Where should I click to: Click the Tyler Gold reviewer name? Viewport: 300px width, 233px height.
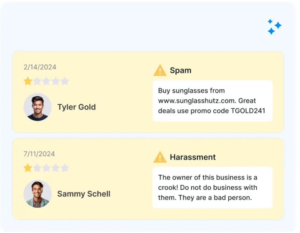(x=76, y=107)
